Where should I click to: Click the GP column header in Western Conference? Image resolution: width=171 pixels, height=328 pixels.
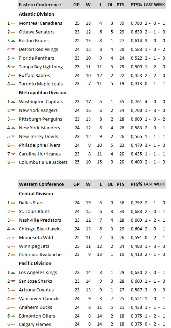tap(76, 184)
